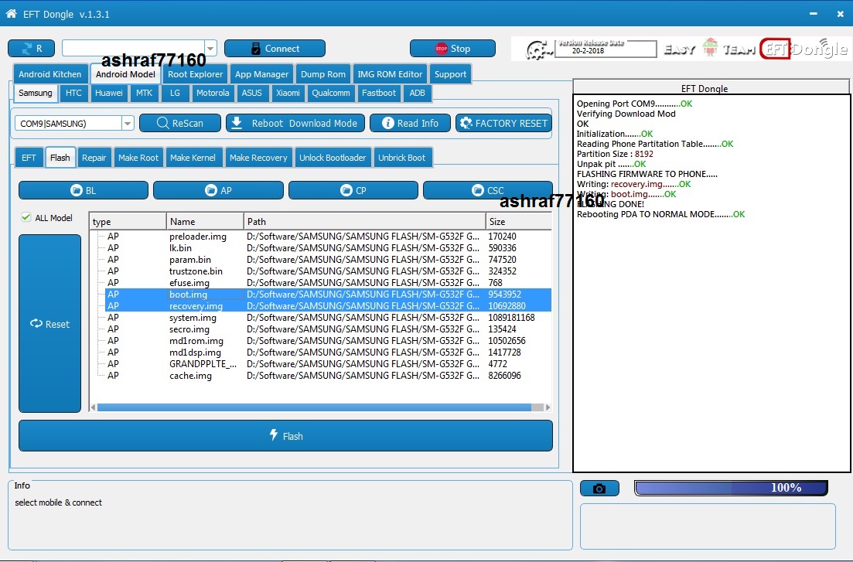Open CSC file picker
This screenshot has width=853, height=562.
click(488, 190)
